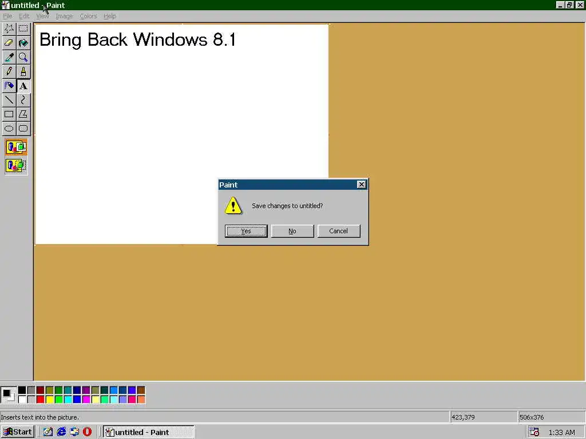Open the Edit menu
Viewport: 586px width, 439px height.
point(24,16)
